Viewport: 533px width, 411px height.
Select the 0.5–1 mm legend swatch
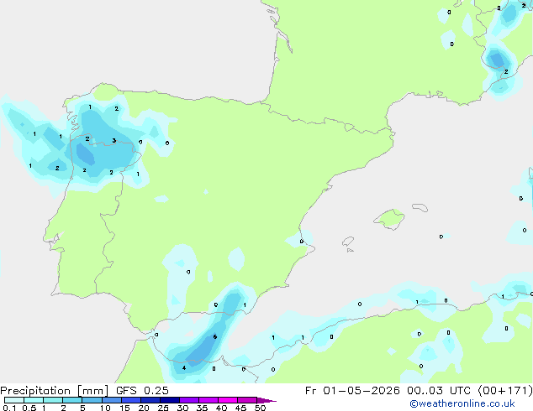pyautogui.click(x=34, y=400)
